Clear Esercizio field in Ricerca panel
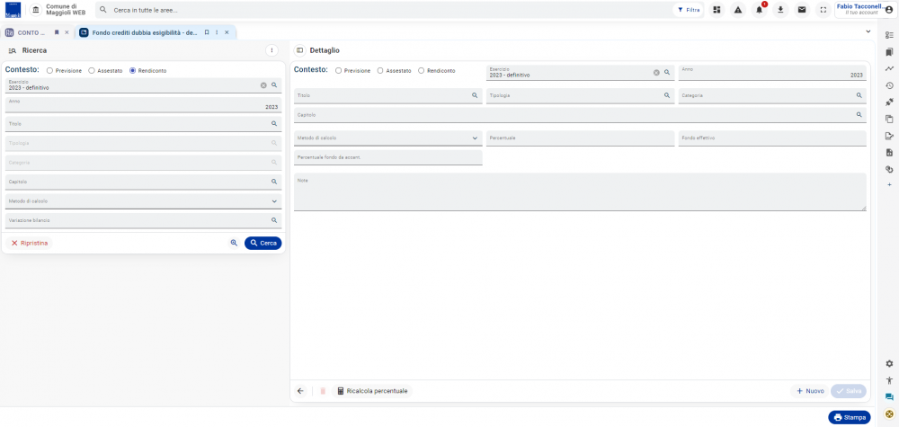This screenshot has height=427, width=899. [263, 85]
